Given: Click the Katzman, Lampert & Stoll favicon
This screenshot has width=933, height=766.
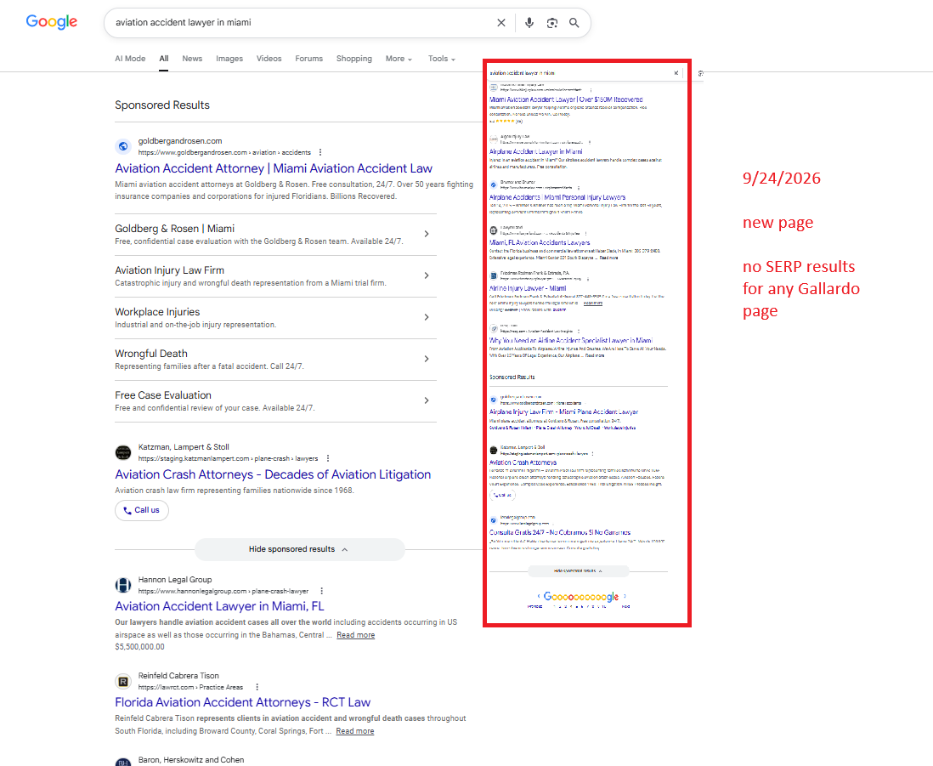Looking at the screenshot, I should point(123,452).
